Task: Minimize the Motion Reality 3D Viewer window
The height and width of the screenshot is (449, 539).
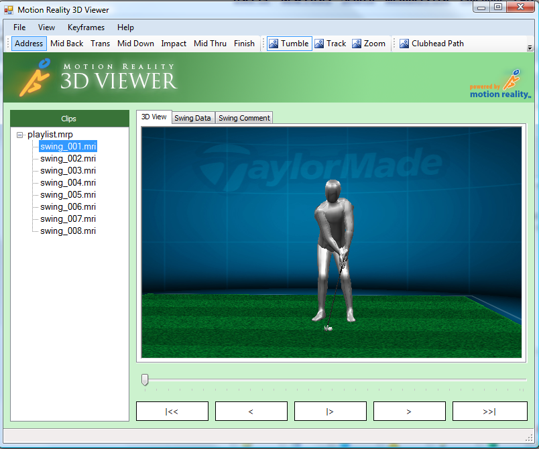Action: pyautogui.click(x=481, y=7)
